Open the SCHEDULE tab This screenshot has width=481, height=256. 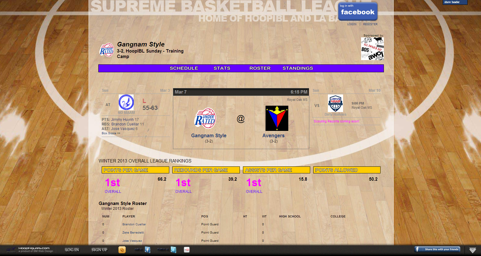(x=184, y=68)
